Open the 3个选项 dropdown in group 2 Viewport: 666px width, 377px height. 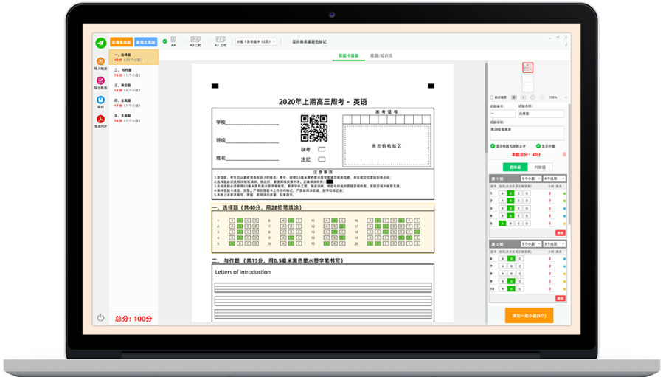[553, 243]
